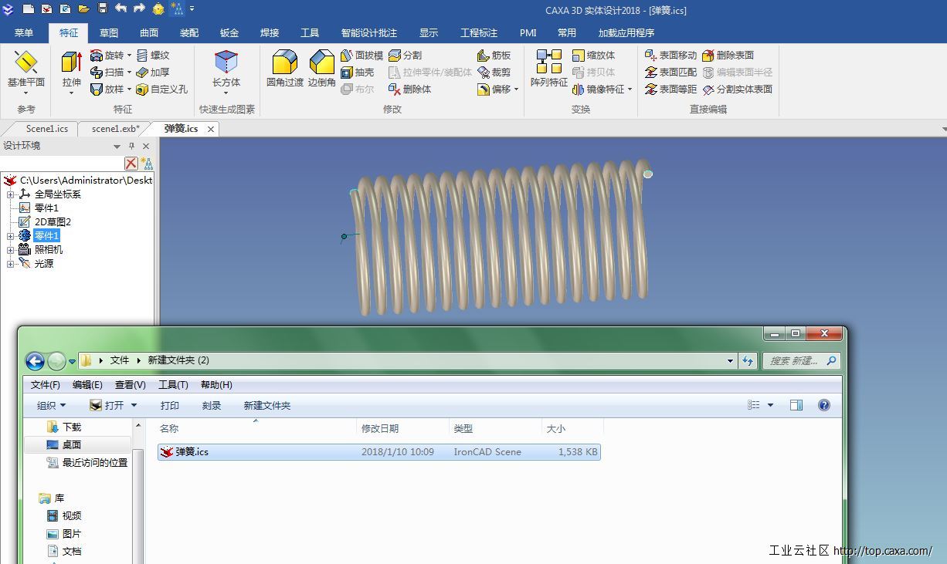The height and width of the screenshot is (564, 947).
Task: Open the 偏移 dropdown arrow
Action: 516,89
